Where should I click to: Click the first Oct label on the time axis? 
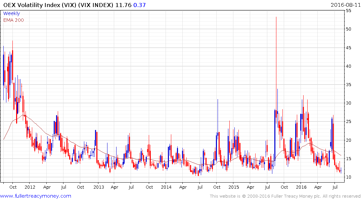point(13,187)
